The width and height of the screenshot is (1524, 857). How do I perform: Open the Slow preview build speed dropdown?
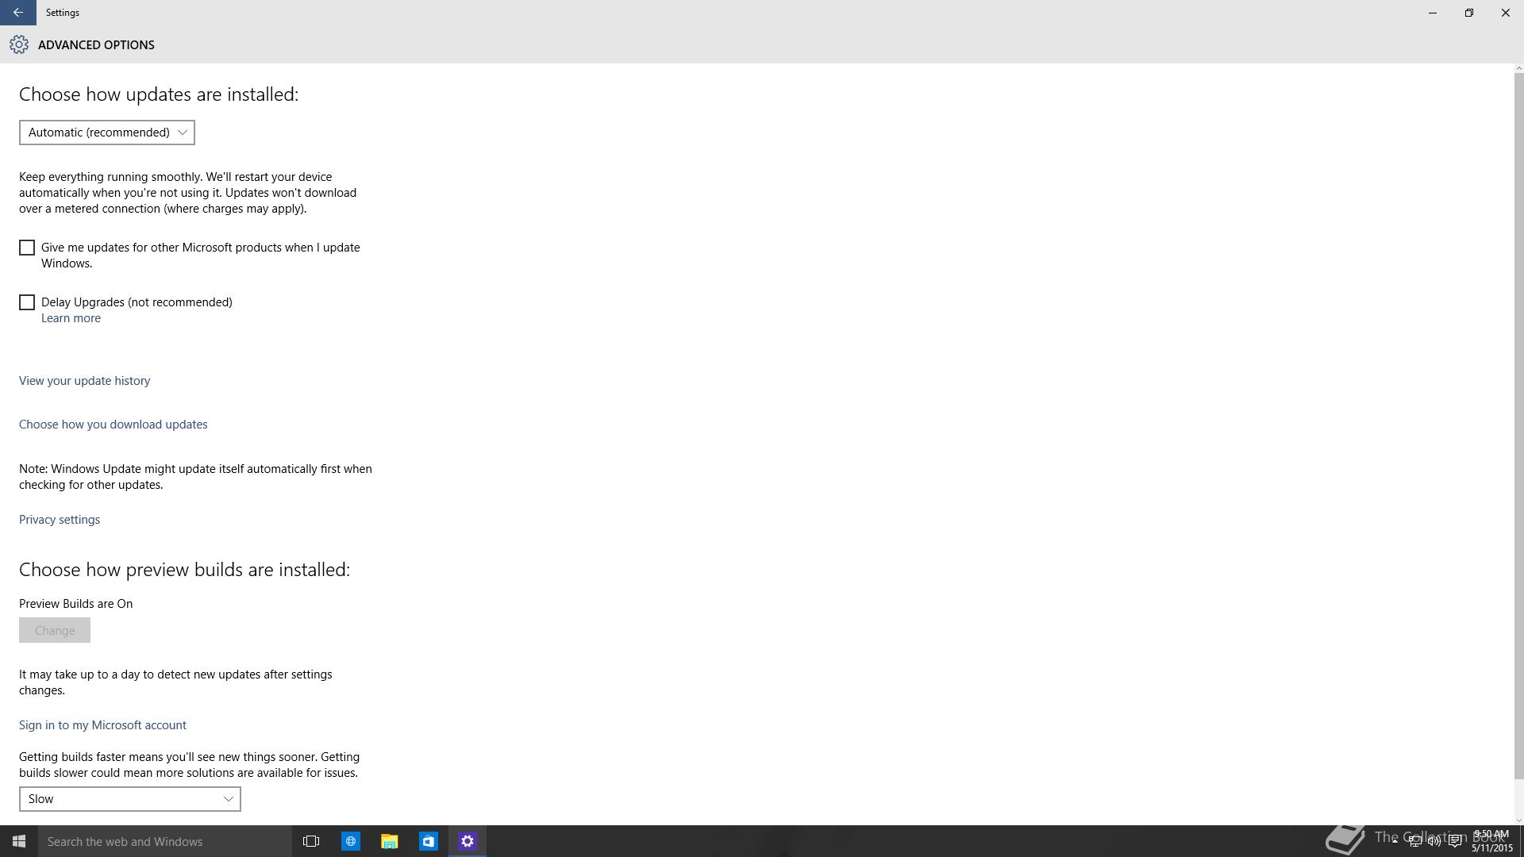click(x=130, y=799)
